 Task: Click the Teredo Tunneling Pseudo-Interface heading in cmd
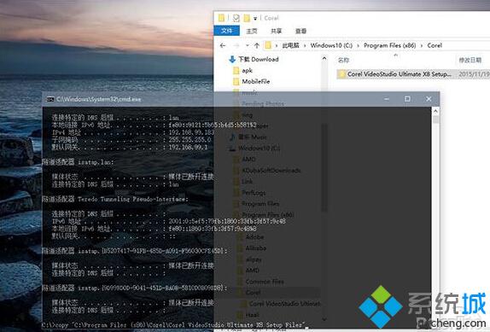(115, 199)
